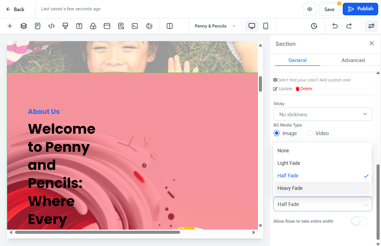Choose Light Fade option
Screen dimensions: 381x246
[322, 163]
